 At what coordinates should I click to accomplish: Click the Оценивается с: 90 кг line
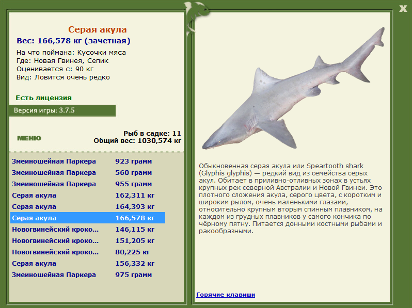[x=55, y=69]
